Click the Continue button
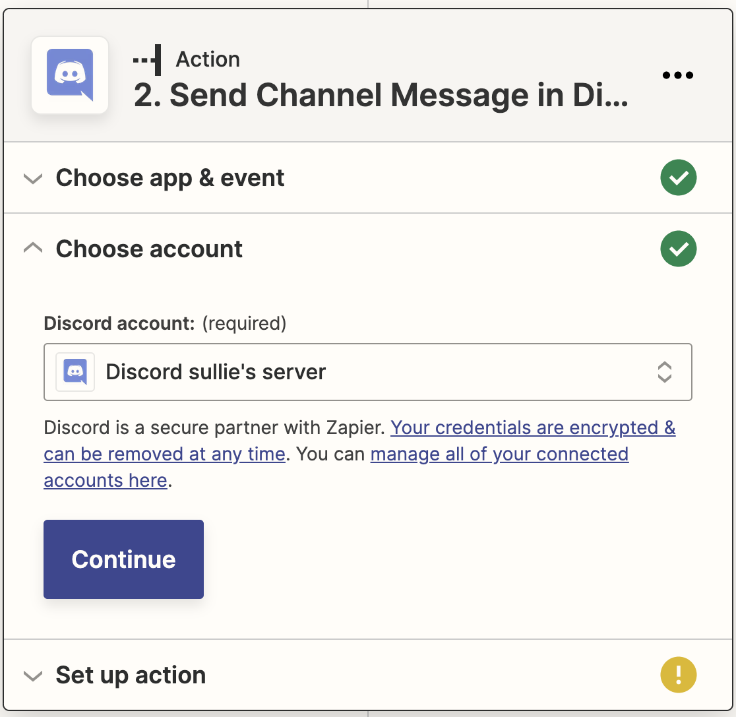Screen dimensions: 736x717 tap(123, 559)
